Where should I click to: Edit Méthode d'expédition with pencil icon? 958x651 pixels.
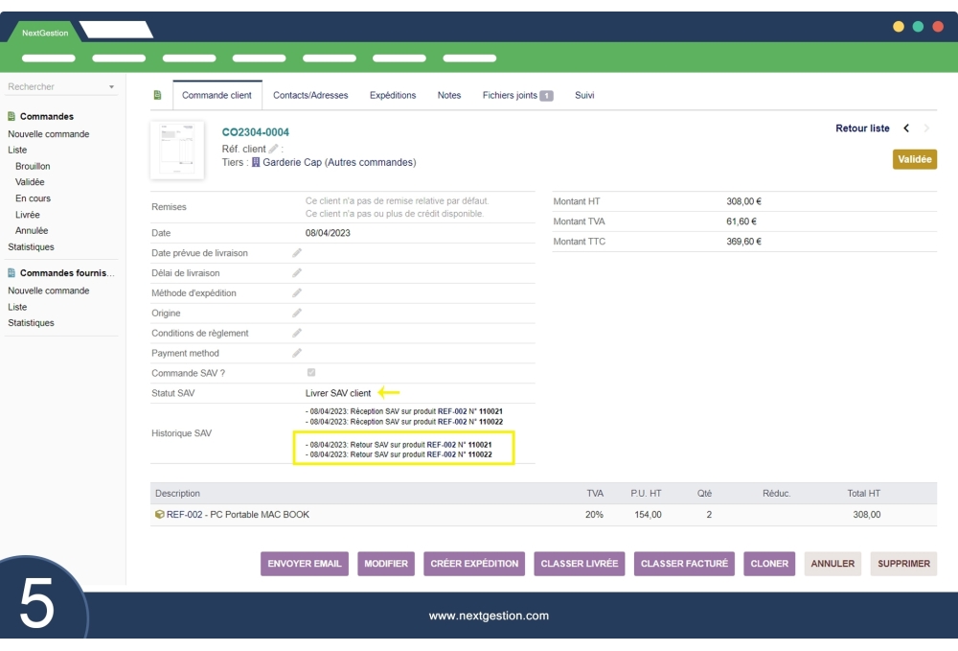[x=297, y=293]
